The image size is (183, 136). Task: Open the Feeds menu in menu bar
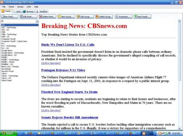pos(11,7)
